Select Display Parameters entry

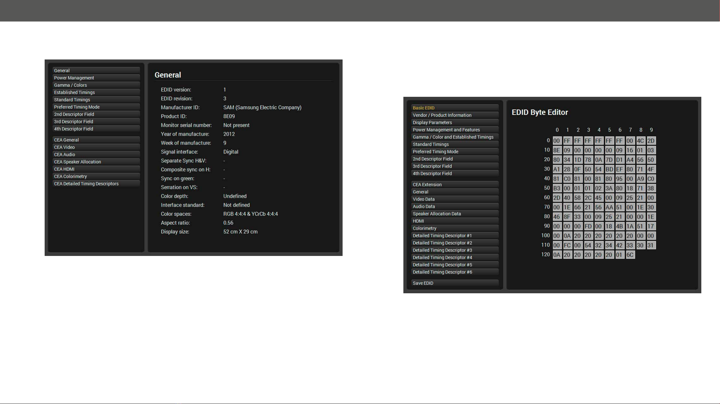click(455, 122)
